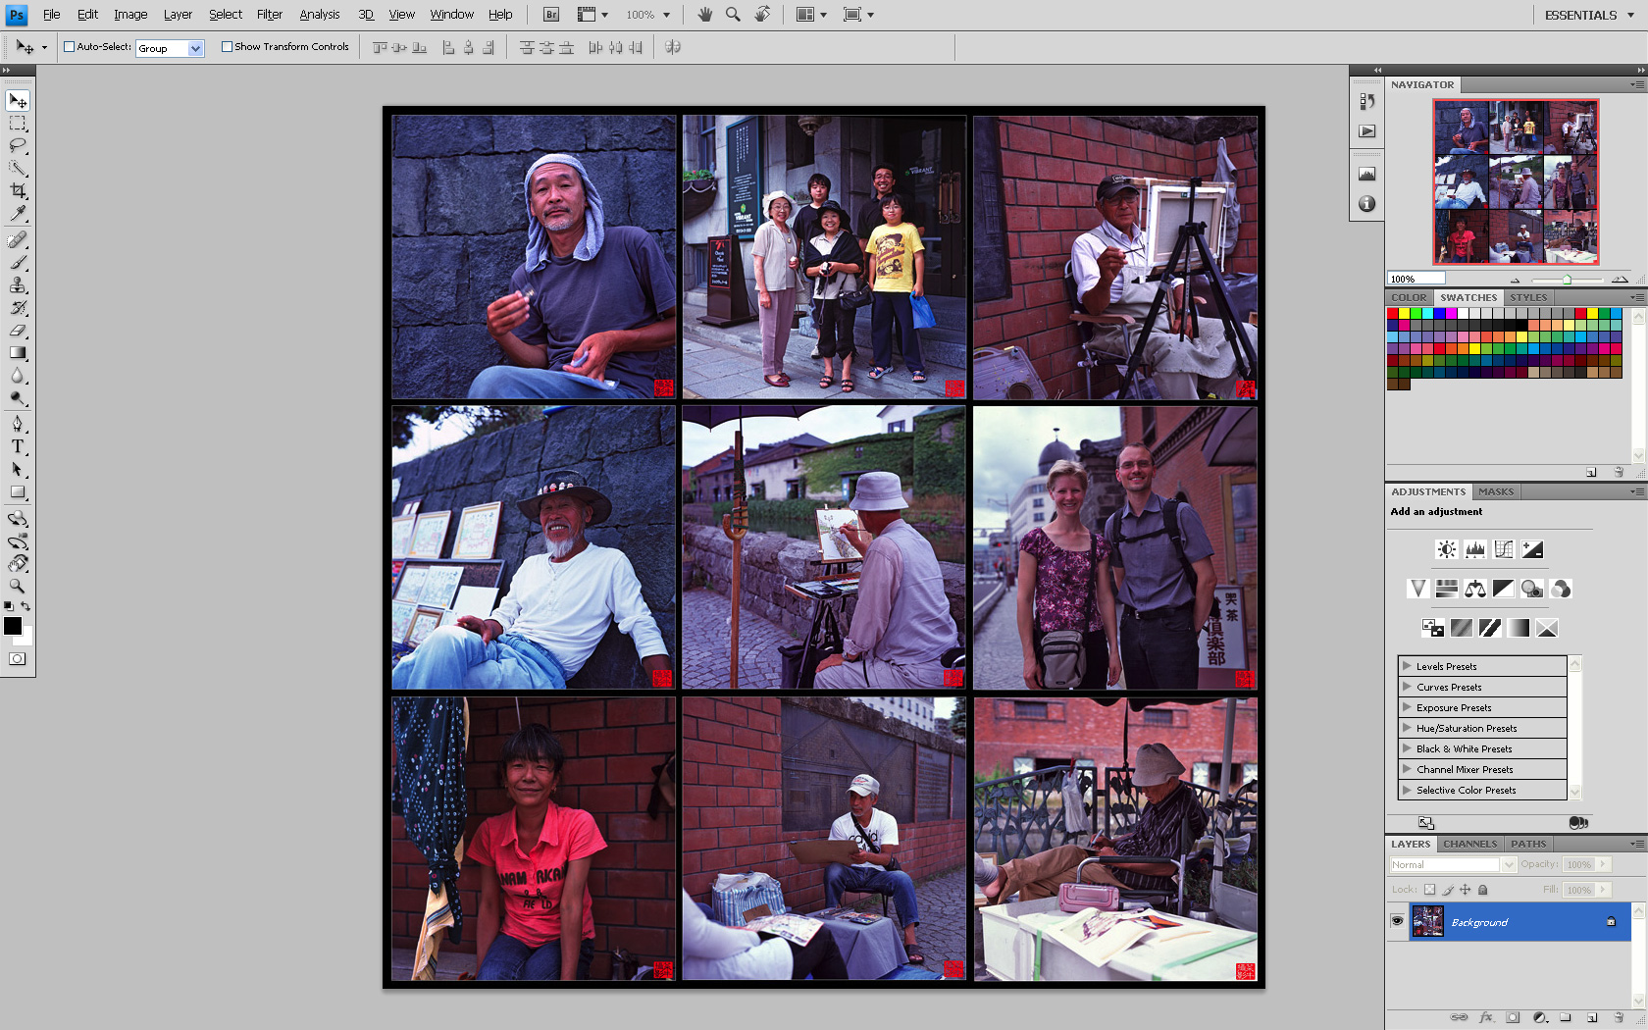Select the Gradient tool
Viewport: 1648px width, 1030px height.
[18, 353]
